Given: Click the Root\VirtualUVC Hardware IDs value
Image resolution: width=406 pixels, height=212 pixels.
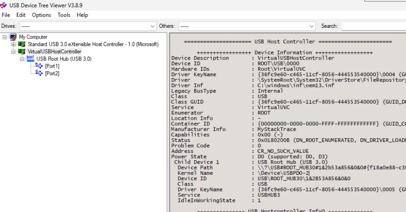Looking at the screenshot, I should click(x=281, y=69).
